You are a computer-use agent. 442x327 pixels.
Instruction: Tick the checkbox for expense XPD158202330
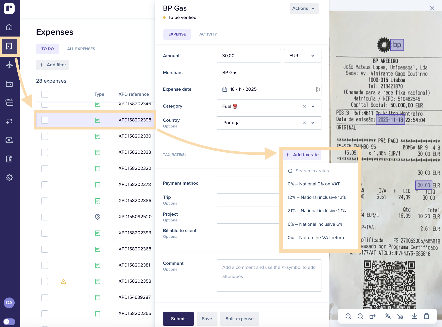click(45, 136)
